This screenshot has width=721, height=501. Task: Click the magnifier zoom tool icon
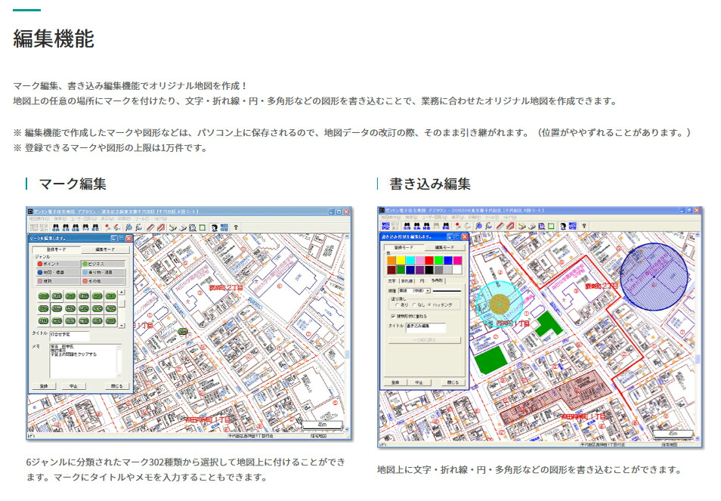point(128,227)
